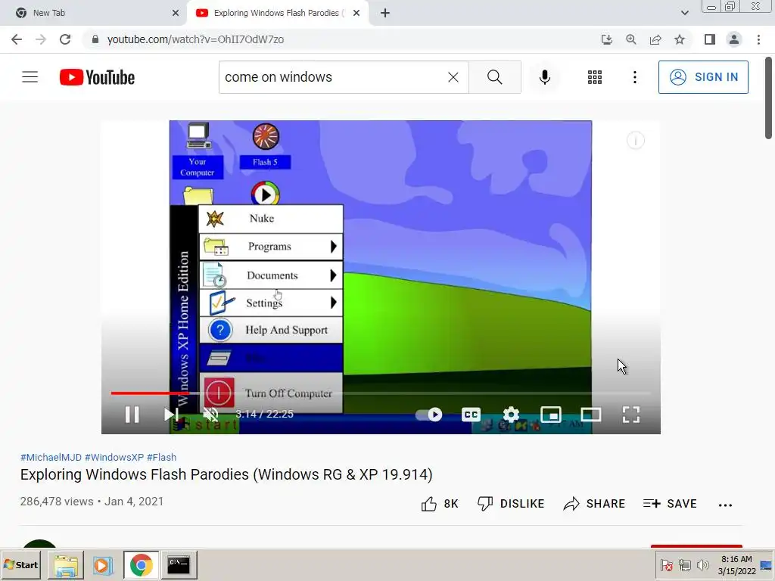The height and width of the screenshot is (581, 775).
Task: Close the New Tab tab
Action: (176, 13)
